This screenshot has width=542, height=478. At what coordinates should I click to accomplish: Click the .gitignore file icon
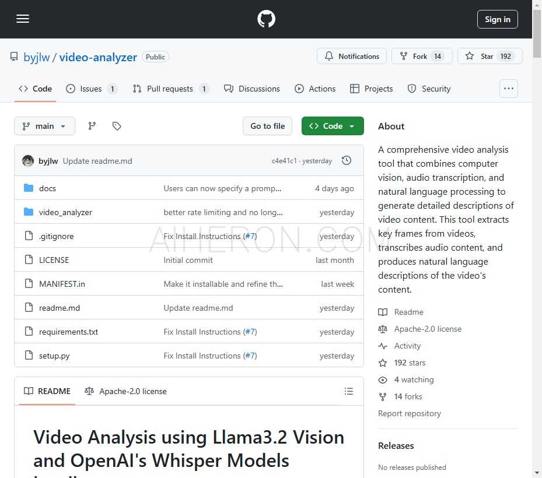(x=29, y=236)
